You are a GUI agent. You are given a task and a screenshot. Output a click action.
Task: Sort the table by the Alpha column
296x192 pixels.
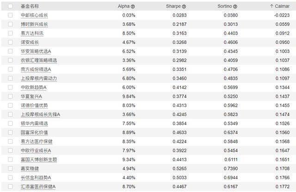[124, 6]
